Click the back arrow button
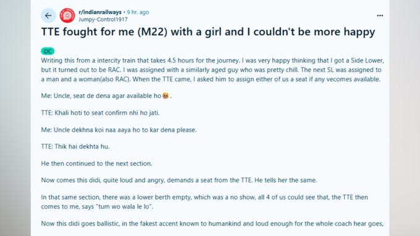The width and height of the screenshot is (420, 236). (48, 15)
